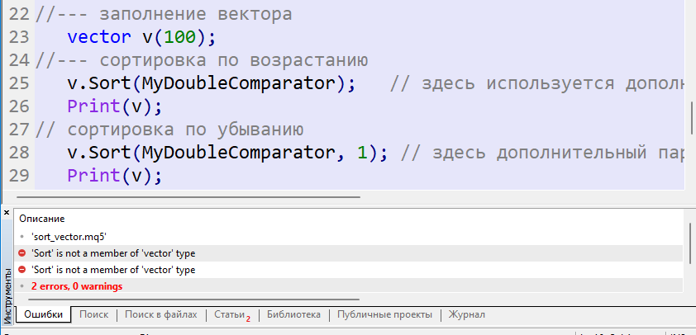Screen dimensions: 696x335
Task: Click 'v.Sort(MyDoubleComparator);' on line 25
Action: [x=212, y=83]
